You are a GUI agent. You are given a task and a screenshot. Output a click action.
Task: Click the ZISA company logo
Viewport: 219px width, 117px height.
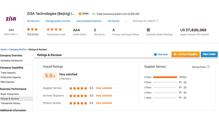pos(11,19)
